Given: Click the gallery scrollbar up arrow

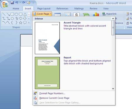Looking at the screenshot, I should [x=113, y=18].
